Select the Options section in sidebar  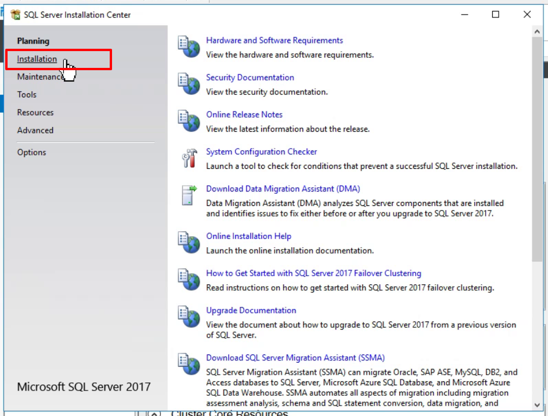(x=31, y=152)
